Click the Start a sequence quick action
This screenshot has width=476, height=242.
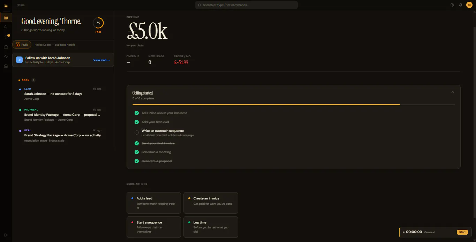coord(154,227)
